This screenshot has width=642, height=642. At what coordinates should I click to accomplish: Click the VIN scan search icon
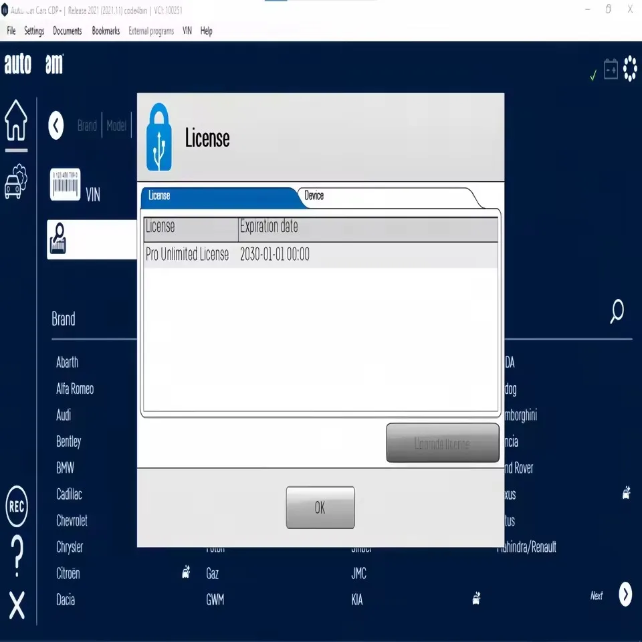pos(58,239)
